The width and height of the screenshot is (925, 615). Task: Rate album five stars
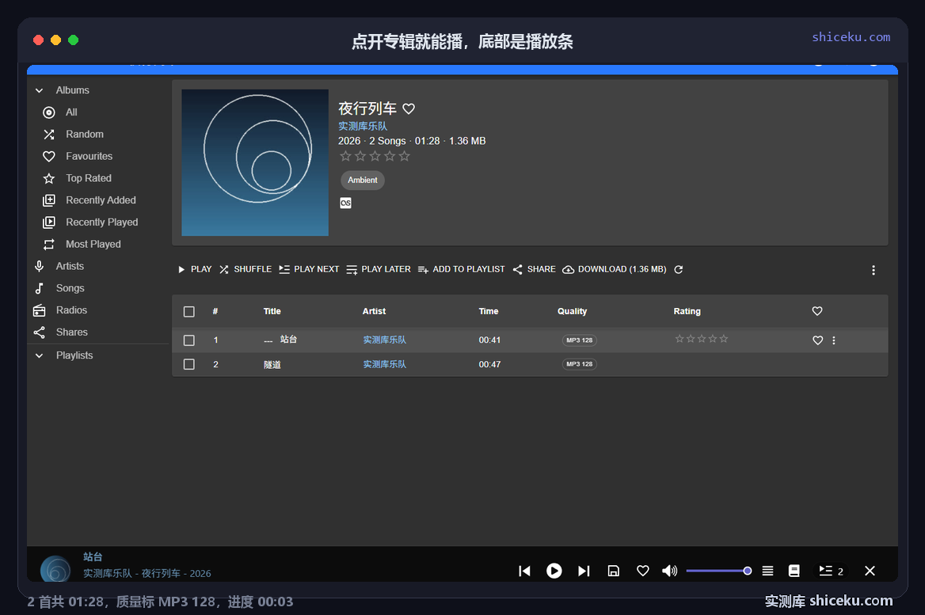(404, 156)
